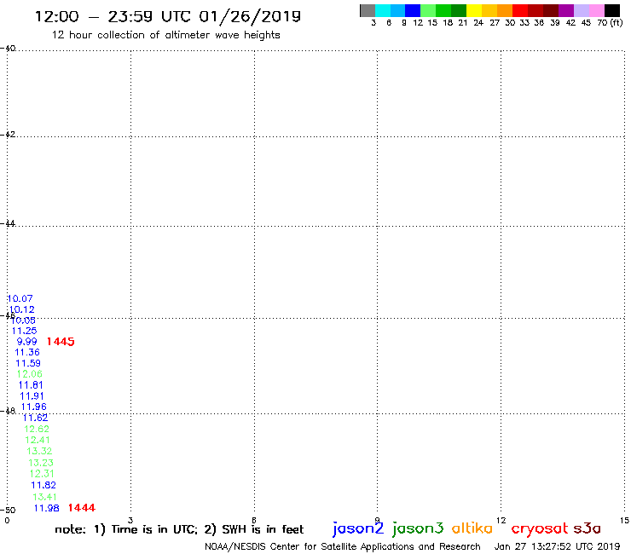Click the -50 latitude axis label
Viewport: 631px width, 554px height.
click(x=8, y=511)
